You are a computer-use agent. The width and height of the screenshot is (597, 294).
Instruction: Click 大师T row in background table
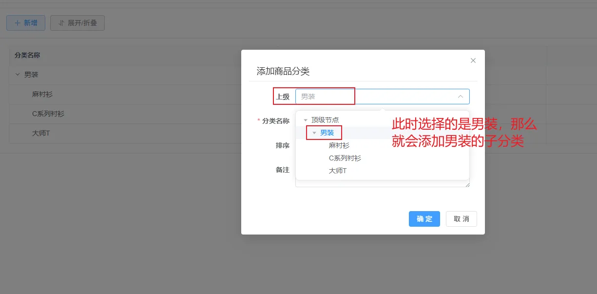(41, 133)
